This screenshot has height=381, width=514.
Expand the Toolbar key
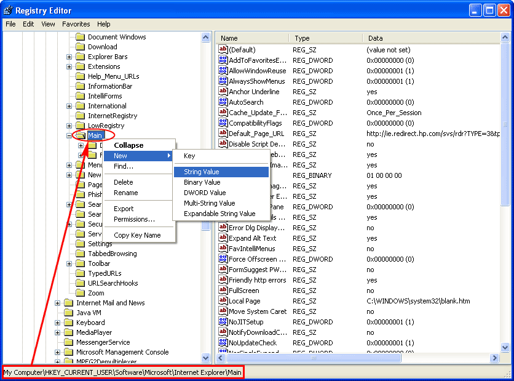pos(69,263)
